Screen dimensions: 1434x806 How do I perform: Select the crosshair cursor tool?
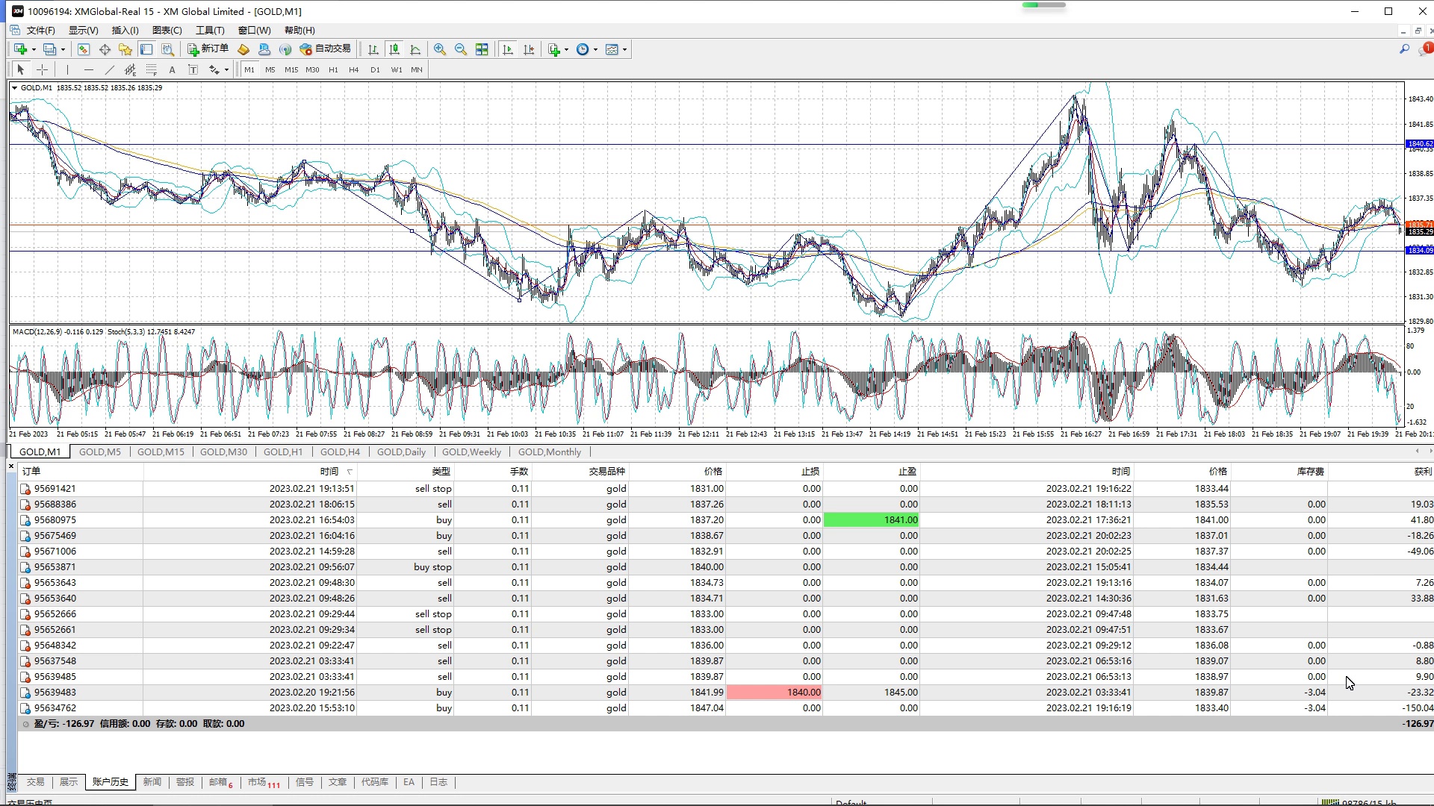43,69
